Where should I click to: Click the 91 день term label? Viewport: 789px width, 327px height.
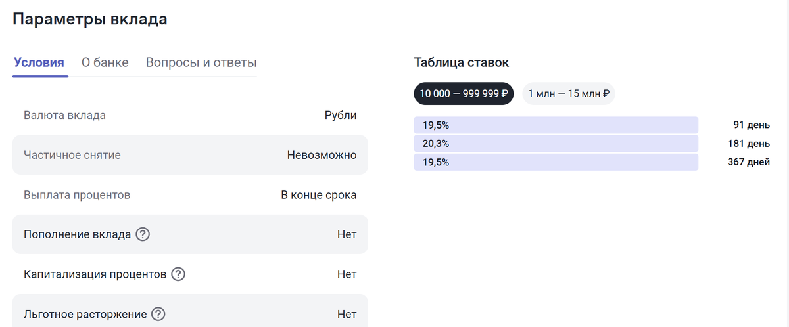click(x=751, y=125)
